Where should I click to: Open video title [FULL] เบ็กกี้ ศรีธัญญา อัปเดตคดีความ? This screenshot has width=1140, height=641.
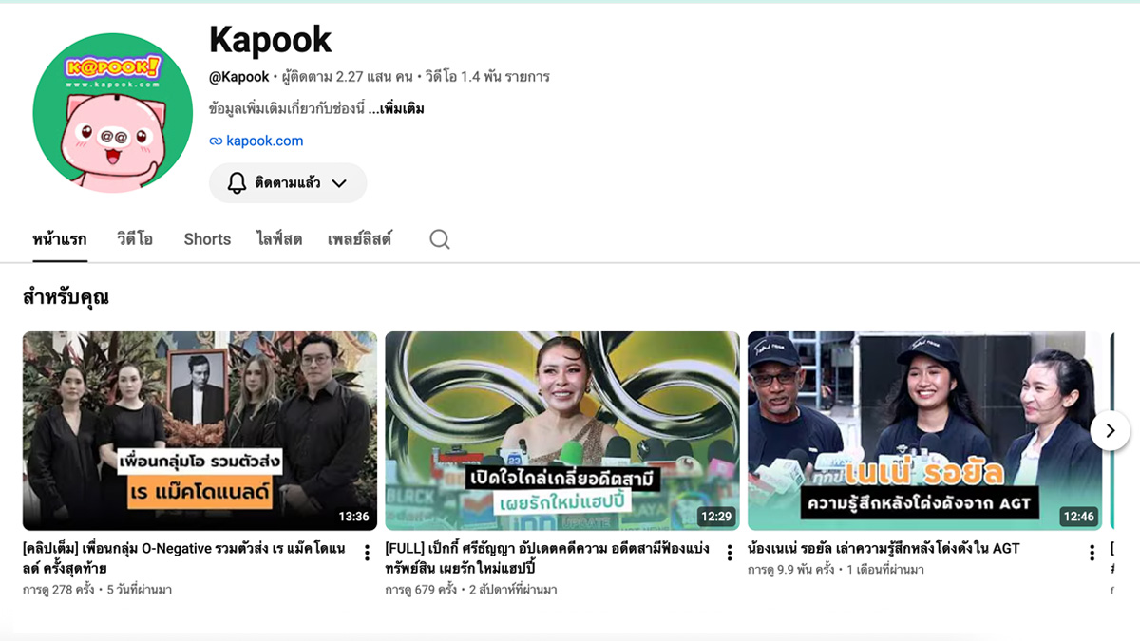[x=547, y=557]
